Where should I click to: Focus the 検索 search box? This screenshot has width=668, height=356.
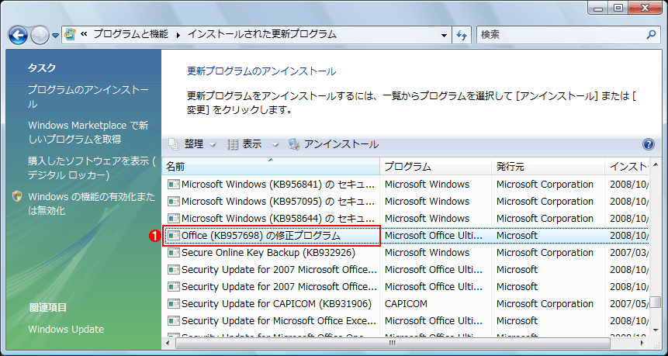tap(560, 35)
